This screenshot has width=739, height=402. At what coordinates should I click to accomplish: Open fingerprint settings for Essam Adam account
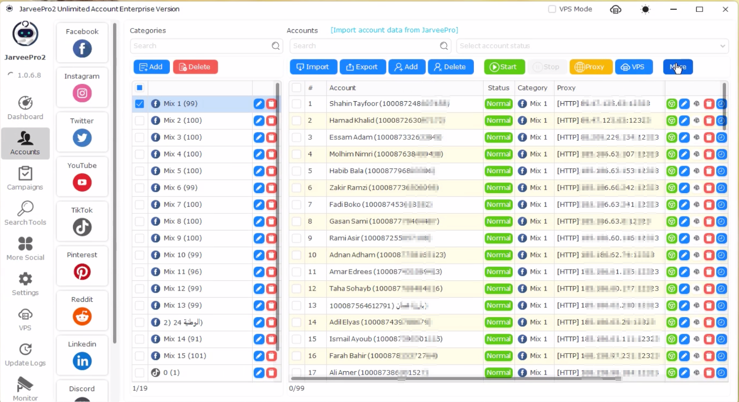point(697,137)
